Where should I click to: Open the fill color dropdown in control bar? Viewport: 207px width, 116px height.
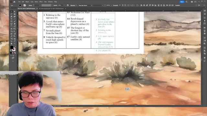coord(22,5)
